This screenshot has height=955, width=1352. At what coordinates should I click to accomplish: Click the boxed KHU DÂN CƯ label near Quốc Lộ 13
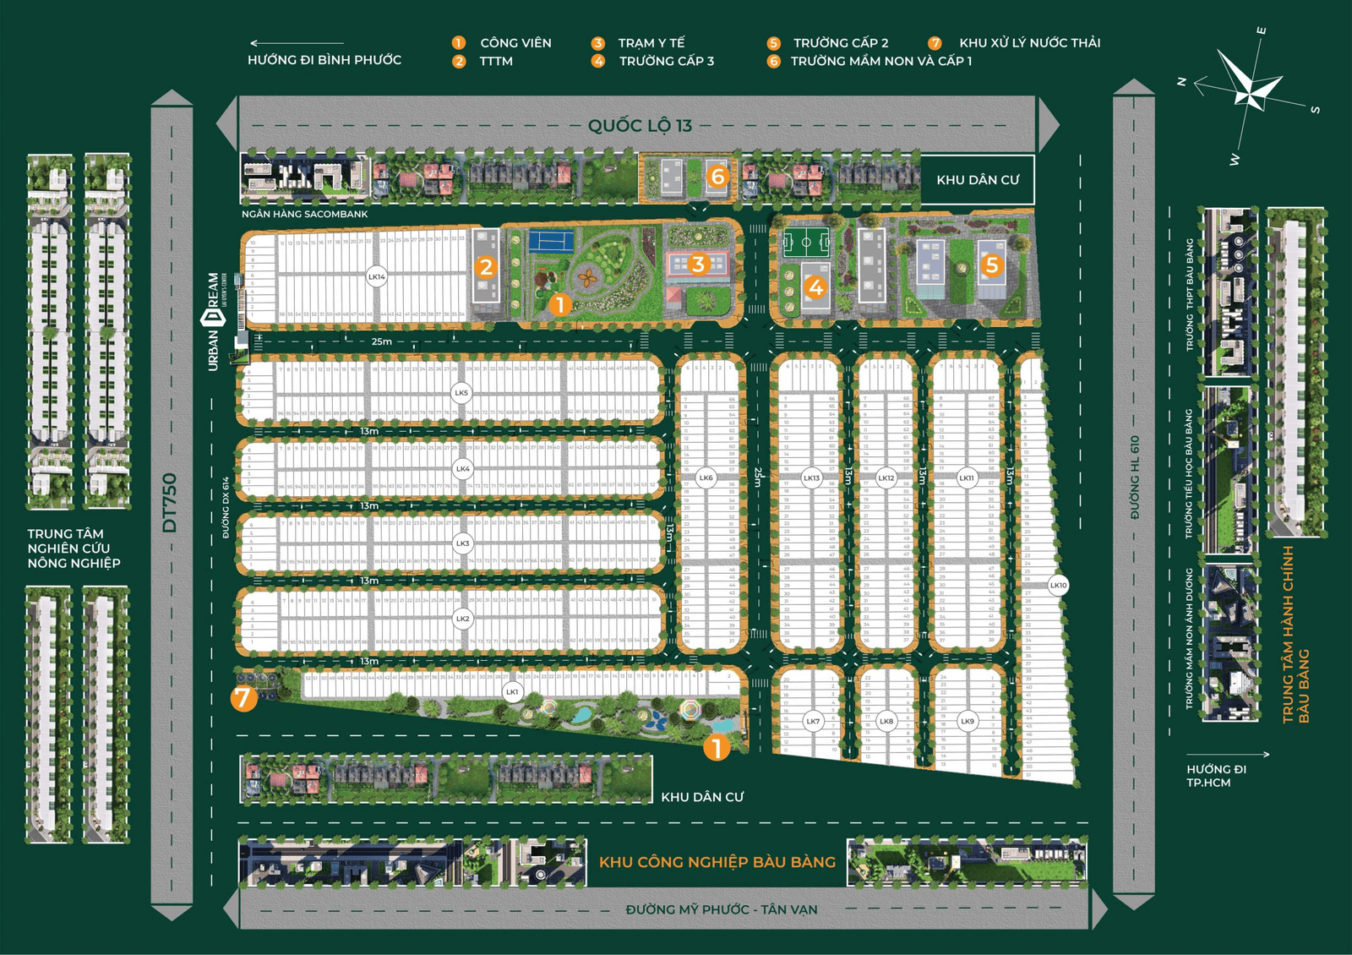(x=978, y=180)
